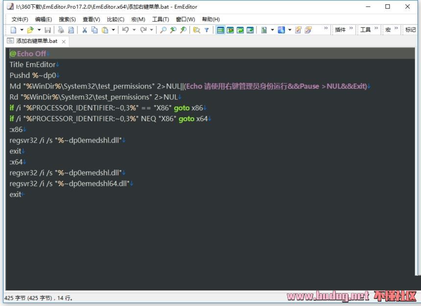The width and height of the screenshot is (421, 306).
Task: Click the "Title EmEditor" line
Action: pyautogui.click(x=32, y=65)
